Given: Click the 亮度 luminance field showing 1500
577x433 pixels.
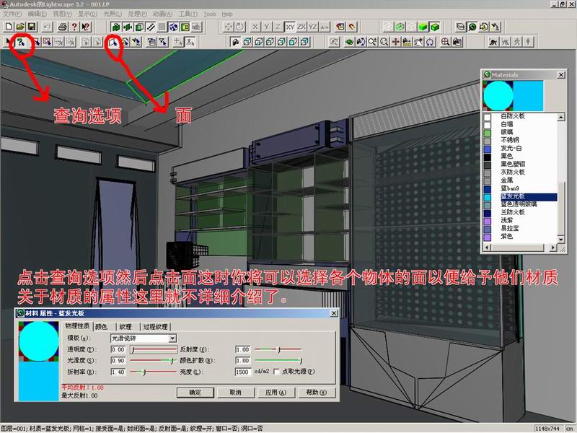Looking at the screenshot, I should [243, 372].
